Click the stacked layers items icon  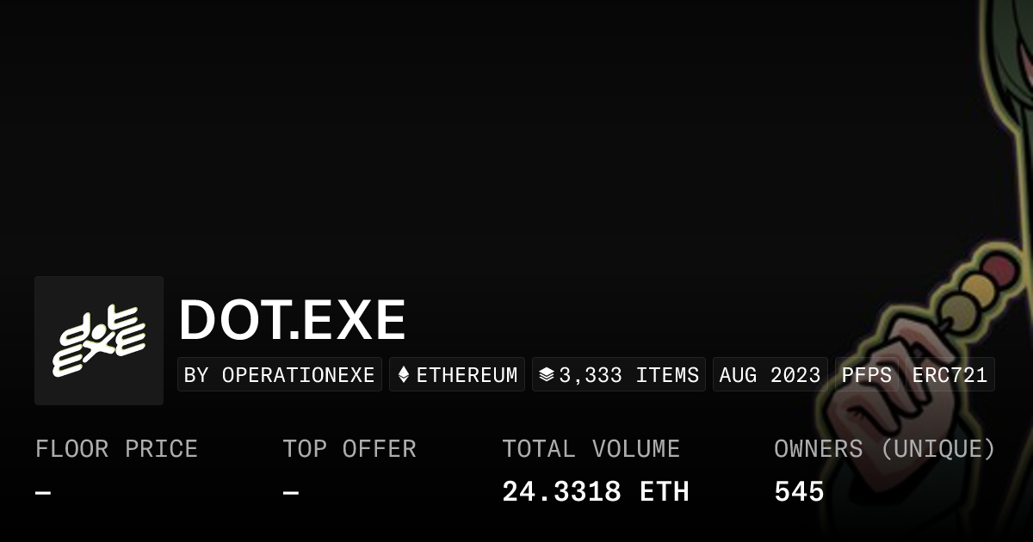[546, 375]
